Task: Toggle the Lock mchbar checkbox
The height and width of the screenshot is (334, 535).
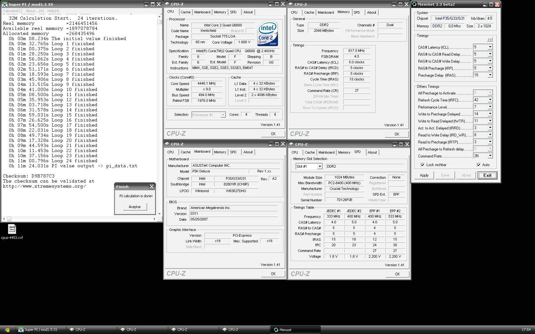Action: tap(423, 165)
